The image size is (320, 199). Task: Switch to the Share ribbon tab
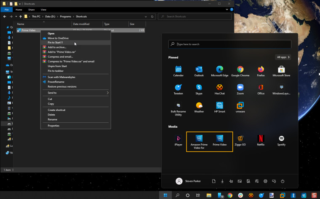(x=32, y=10)
